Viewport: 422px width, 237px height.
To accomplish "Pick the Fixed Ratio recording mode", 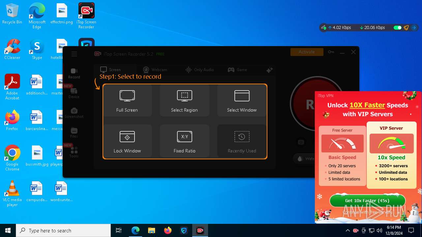I will pos(184,141).
